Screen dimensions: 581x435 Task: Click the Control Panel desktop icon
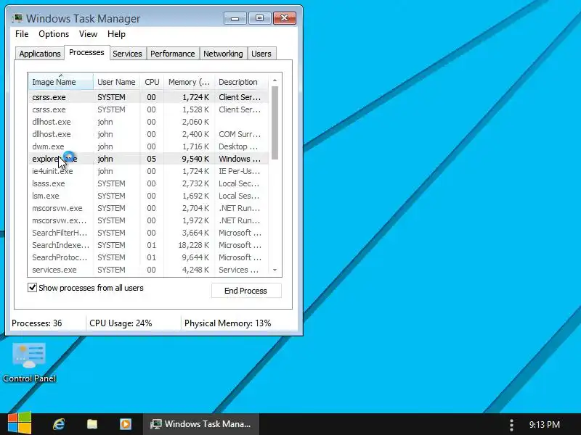[x=29, y=362]
